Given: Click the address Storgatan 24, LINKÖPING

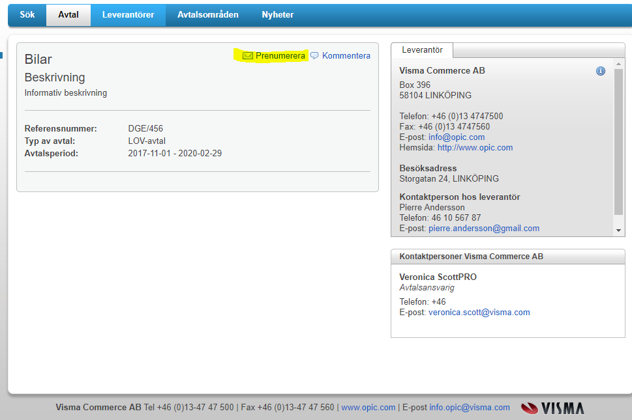Looking at the screenshot, I should [449, 178].
